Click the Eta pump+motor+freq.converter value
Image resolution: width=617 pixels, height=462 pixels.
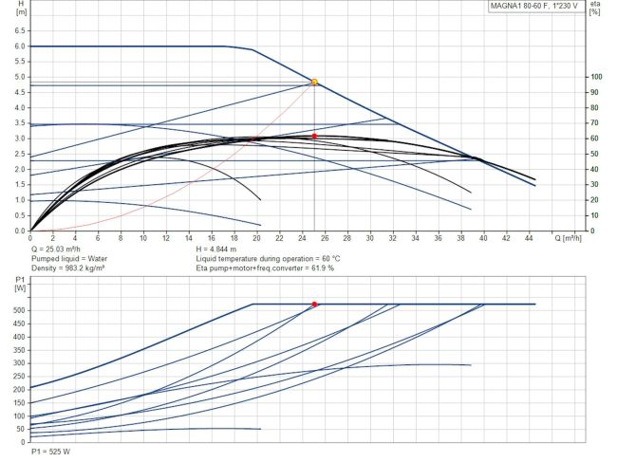(268, 268)
